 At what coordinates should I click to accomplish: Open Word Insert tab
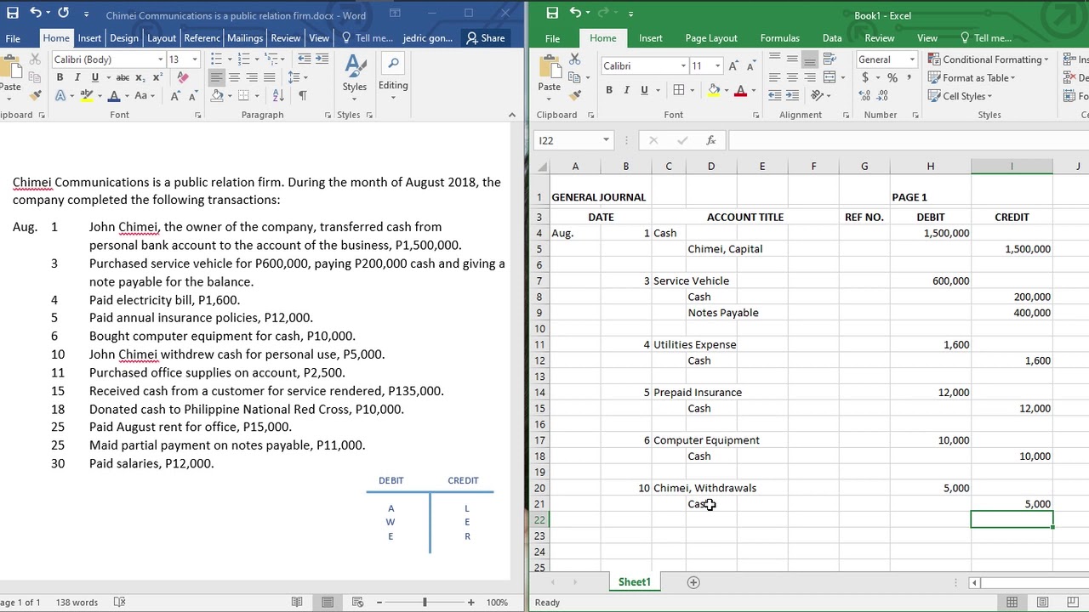click(x=89, y=38)
